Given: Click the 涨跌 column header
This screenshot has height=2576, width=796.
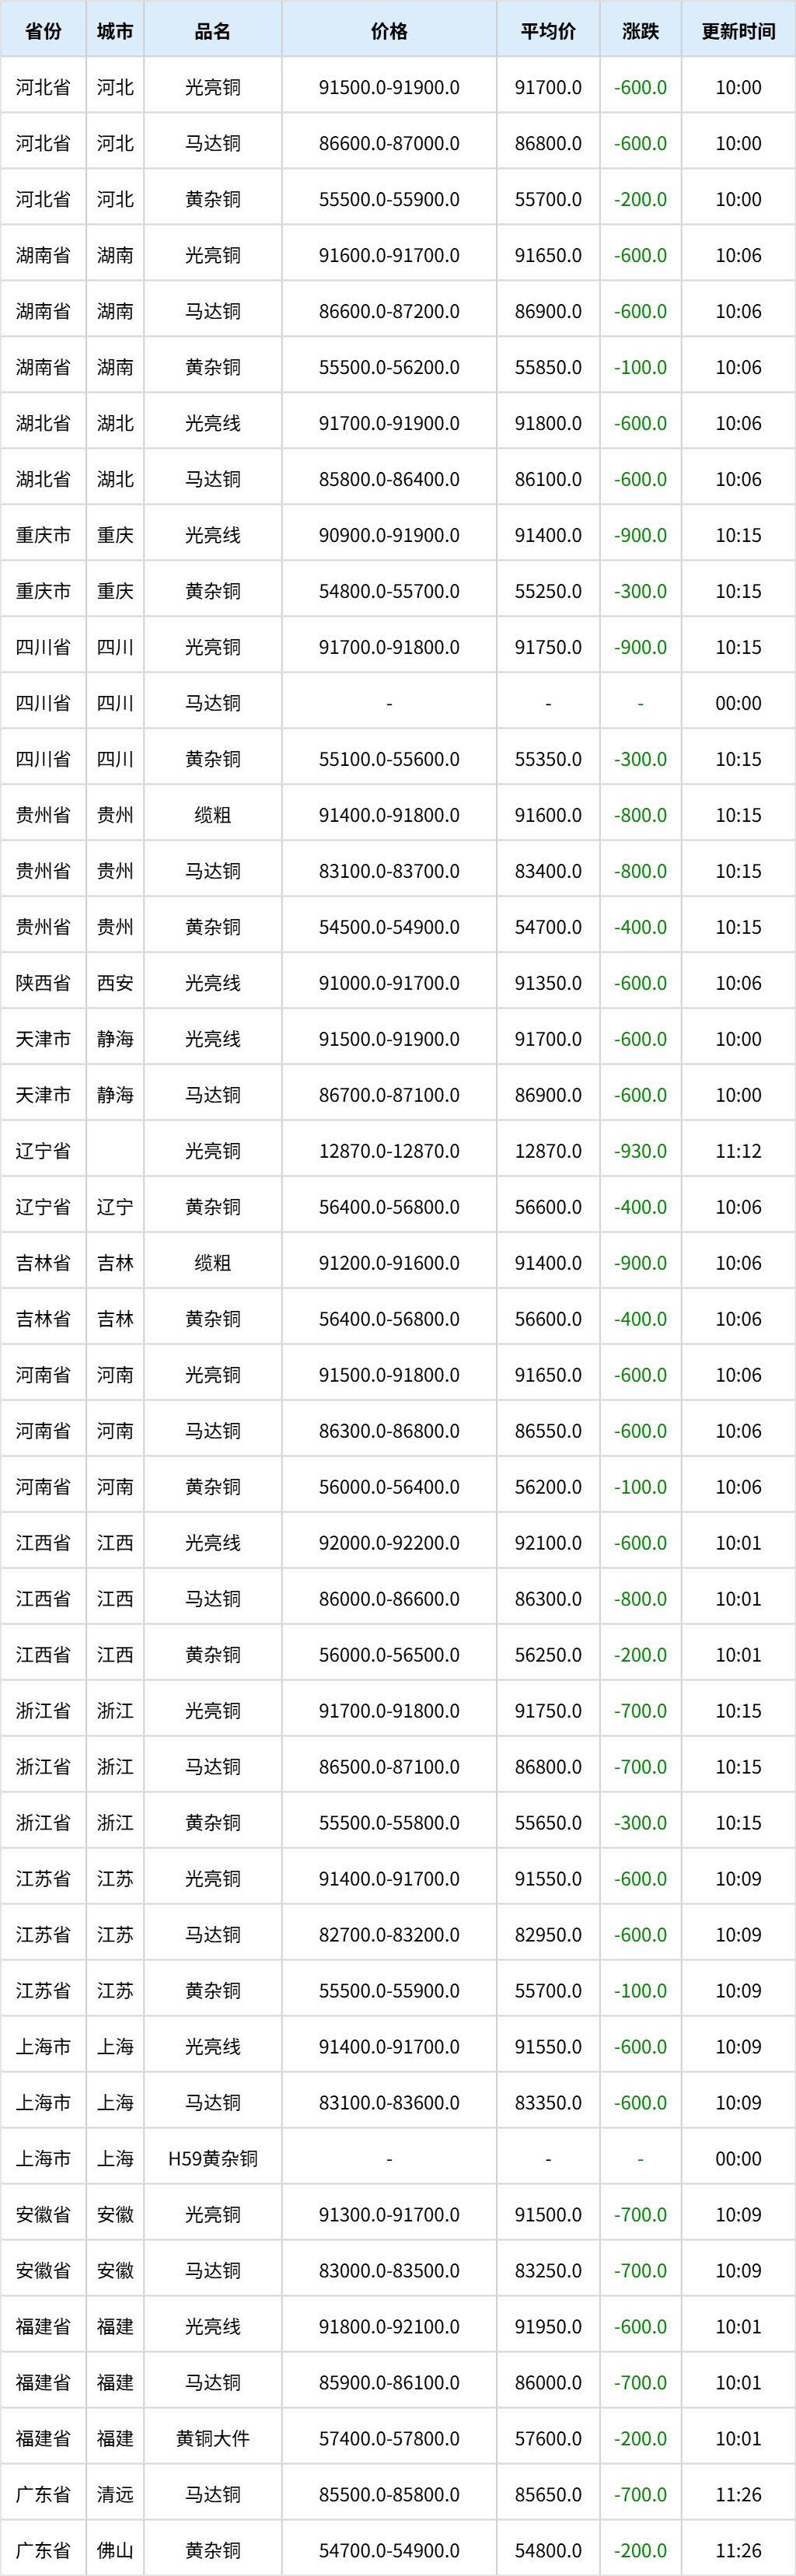Looking at the screenshot, I should [640, 31].
